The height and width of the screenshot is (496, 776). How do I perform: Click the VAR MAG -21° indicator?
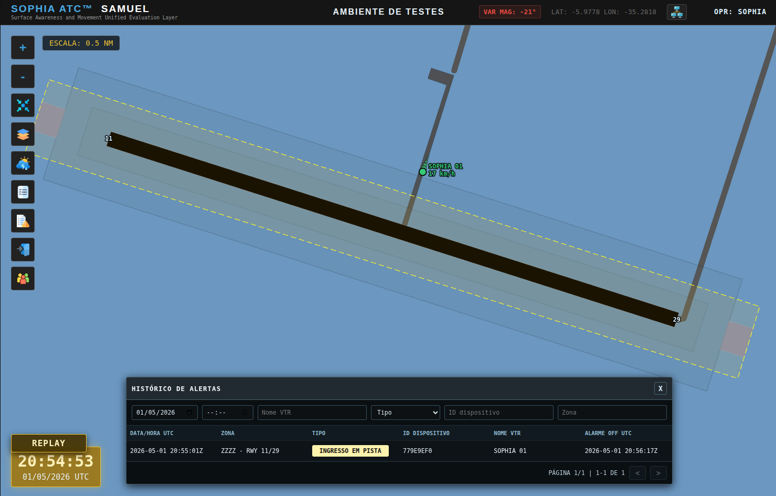point(509,12)
